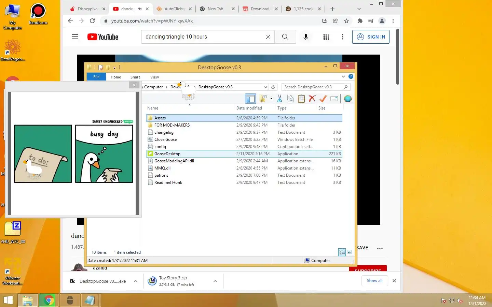This screenshot has width=492, height=307.
Task: Click the YouTube search magnifier button
Action: [x=285, y=37]
